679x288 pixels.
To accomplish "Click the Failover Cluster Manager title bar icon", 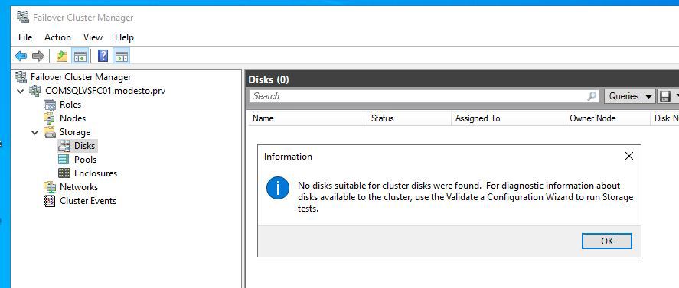I will (x=22, y=18).
